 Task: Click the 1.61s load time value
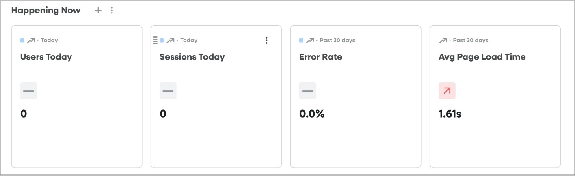450,114
